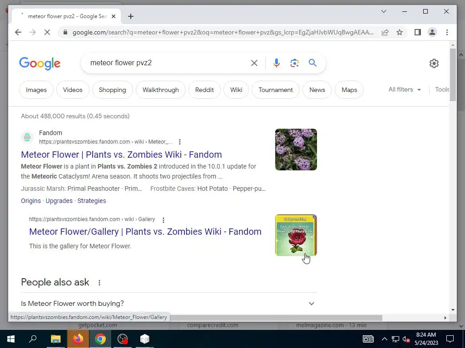
Task: Open the Tools option
Action: 442,89
